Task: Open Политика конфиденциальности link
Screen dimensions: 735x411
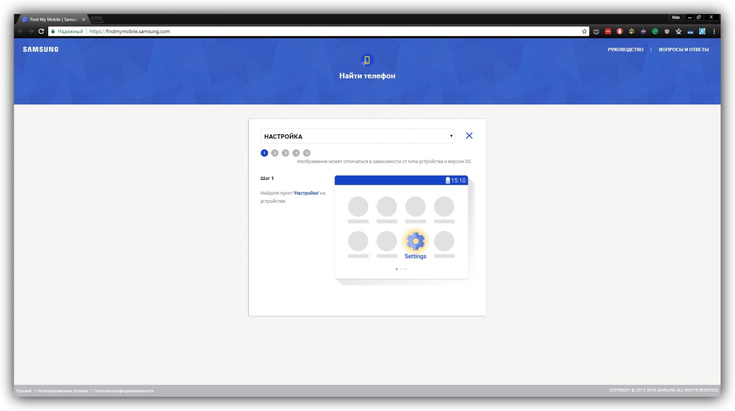Action: [124, 391]
